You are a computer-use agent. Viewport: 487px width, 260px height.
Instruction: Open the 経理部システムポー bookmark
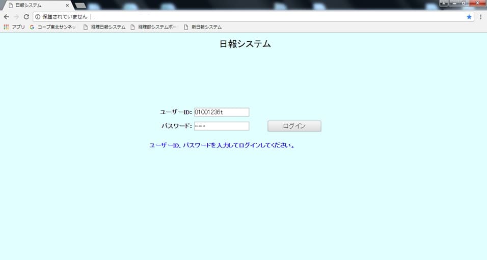point(154,27)
